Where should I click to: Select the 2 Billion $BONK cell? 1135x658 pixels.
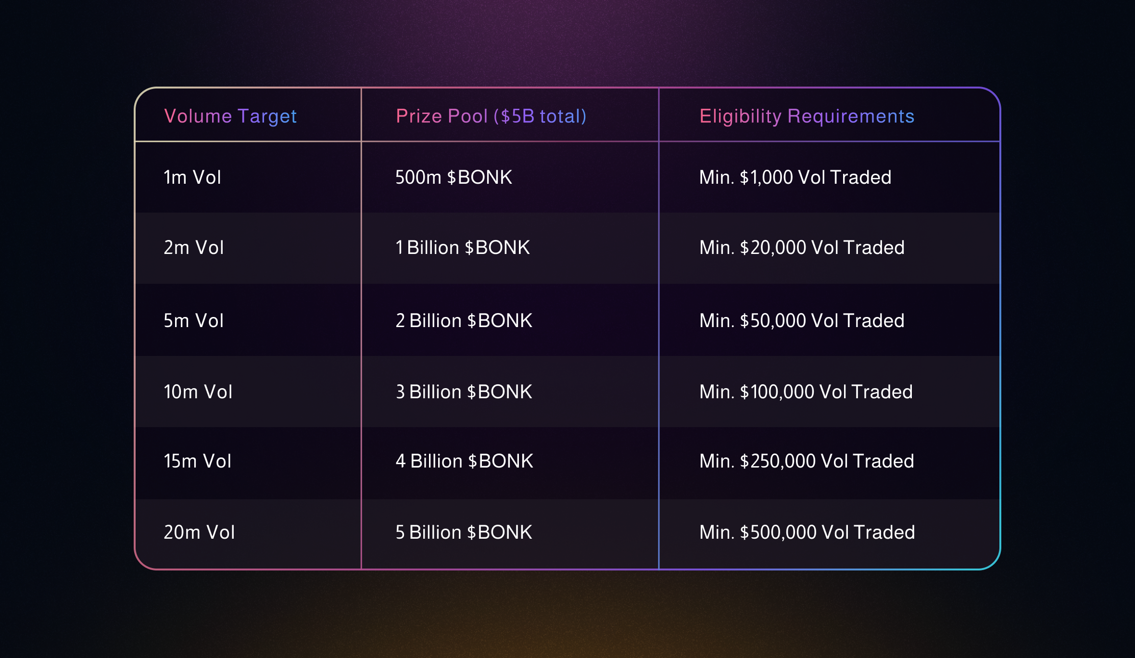point(464,321)
